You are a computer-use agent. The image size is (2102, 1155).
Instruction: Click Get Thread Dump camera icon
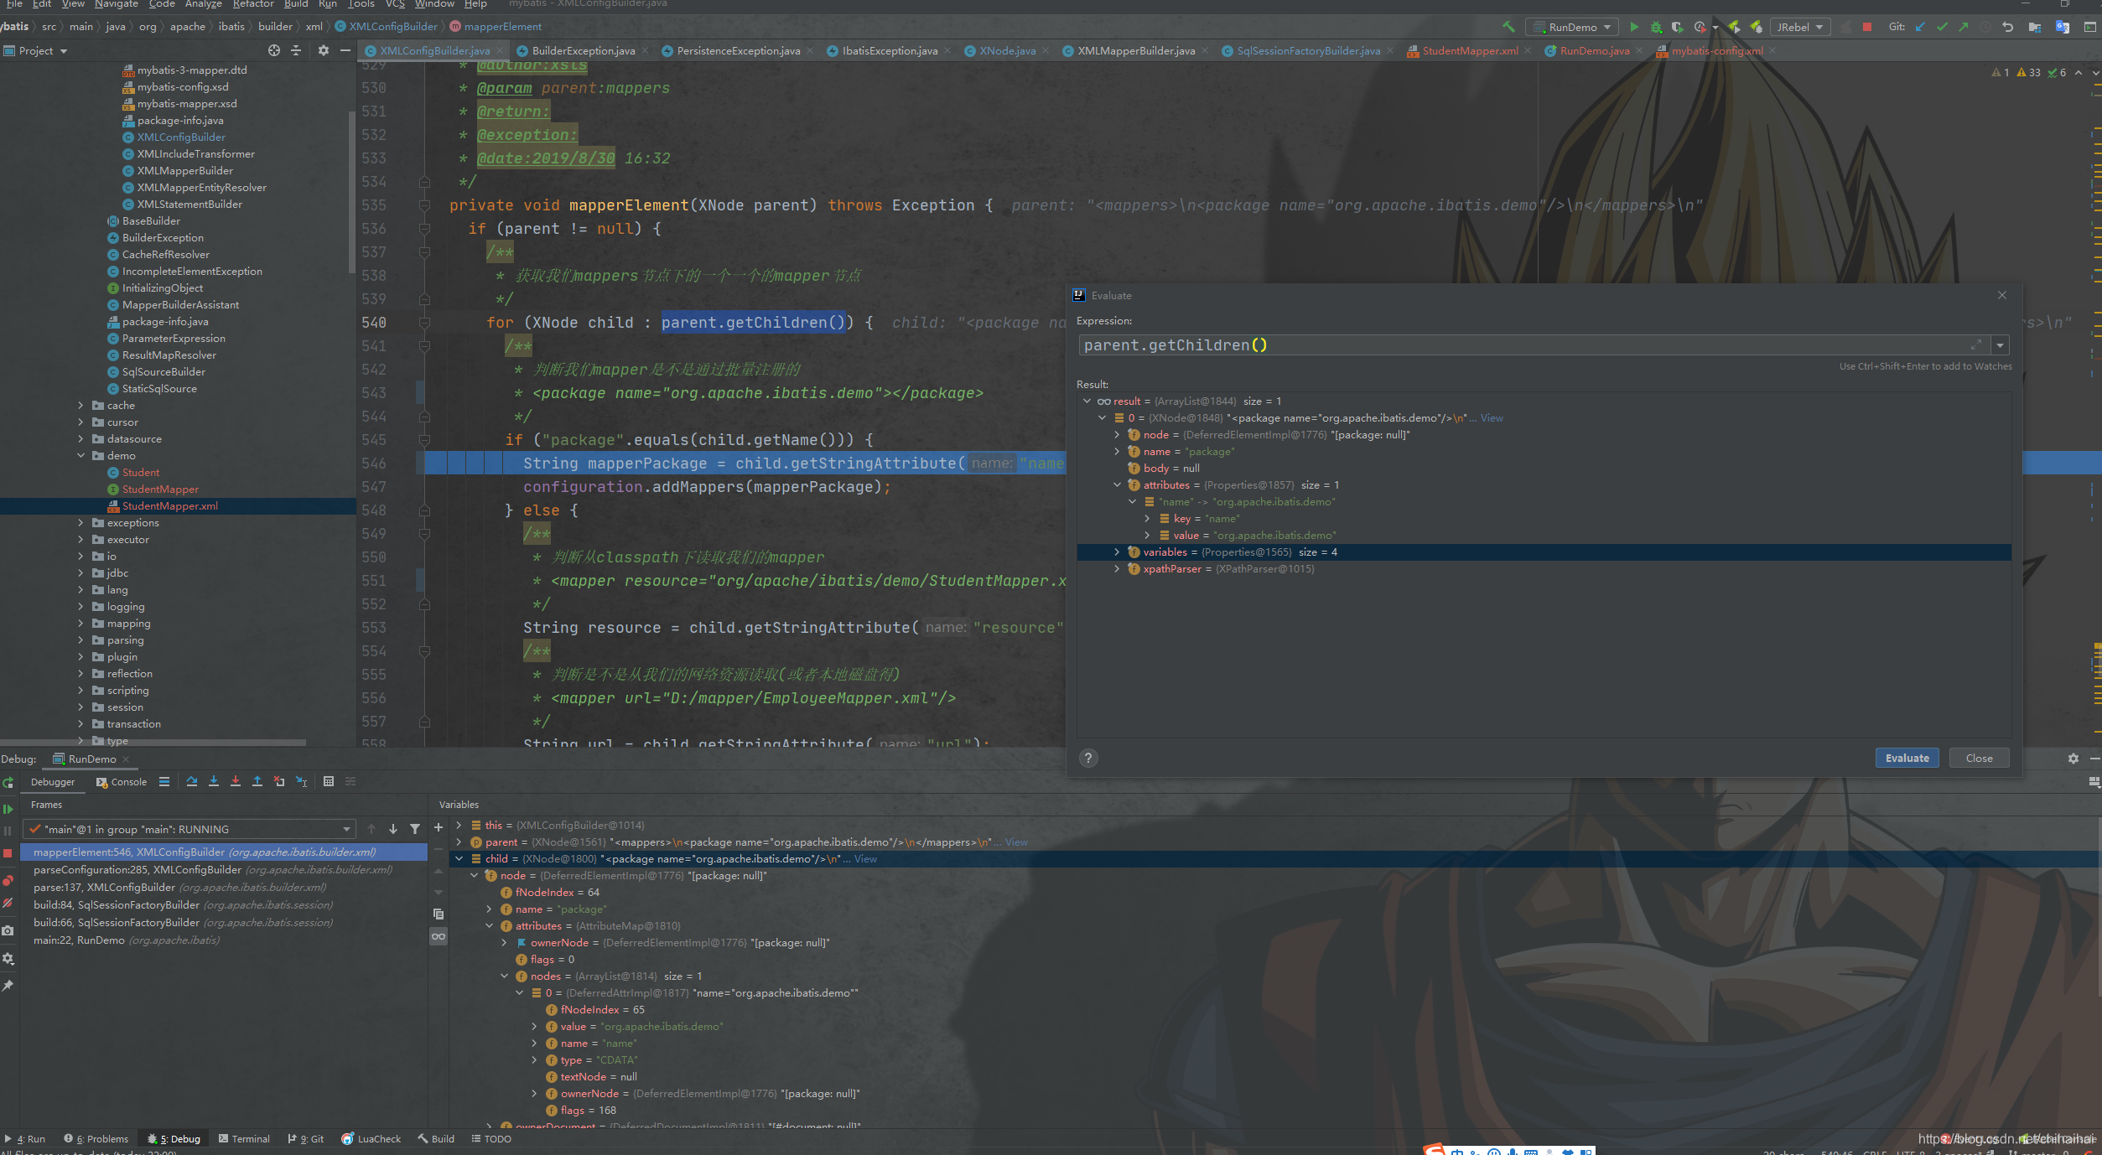click(8, 930)
